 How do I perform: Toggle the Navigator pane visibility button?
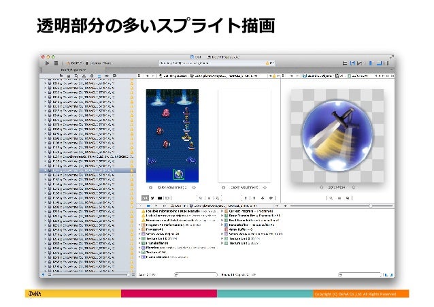coord(371,63)
